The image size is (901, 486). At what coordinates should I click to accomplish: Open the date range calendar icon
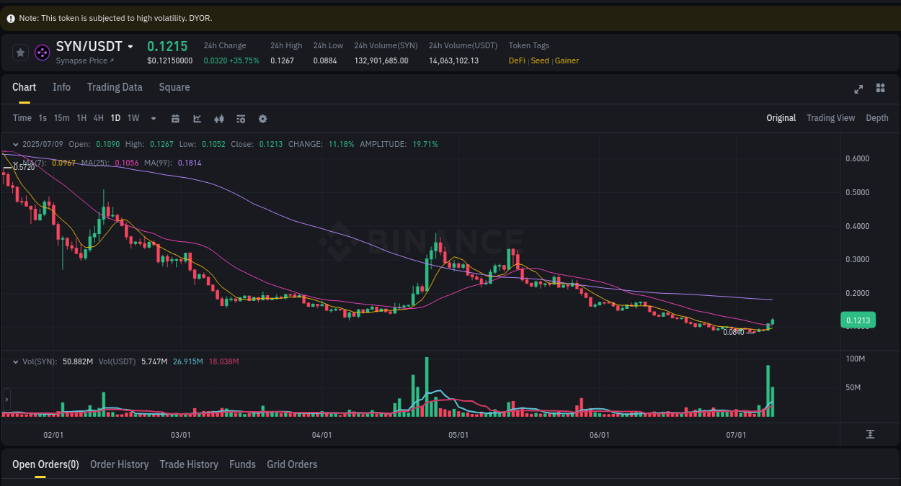click(x=175, y=118)
